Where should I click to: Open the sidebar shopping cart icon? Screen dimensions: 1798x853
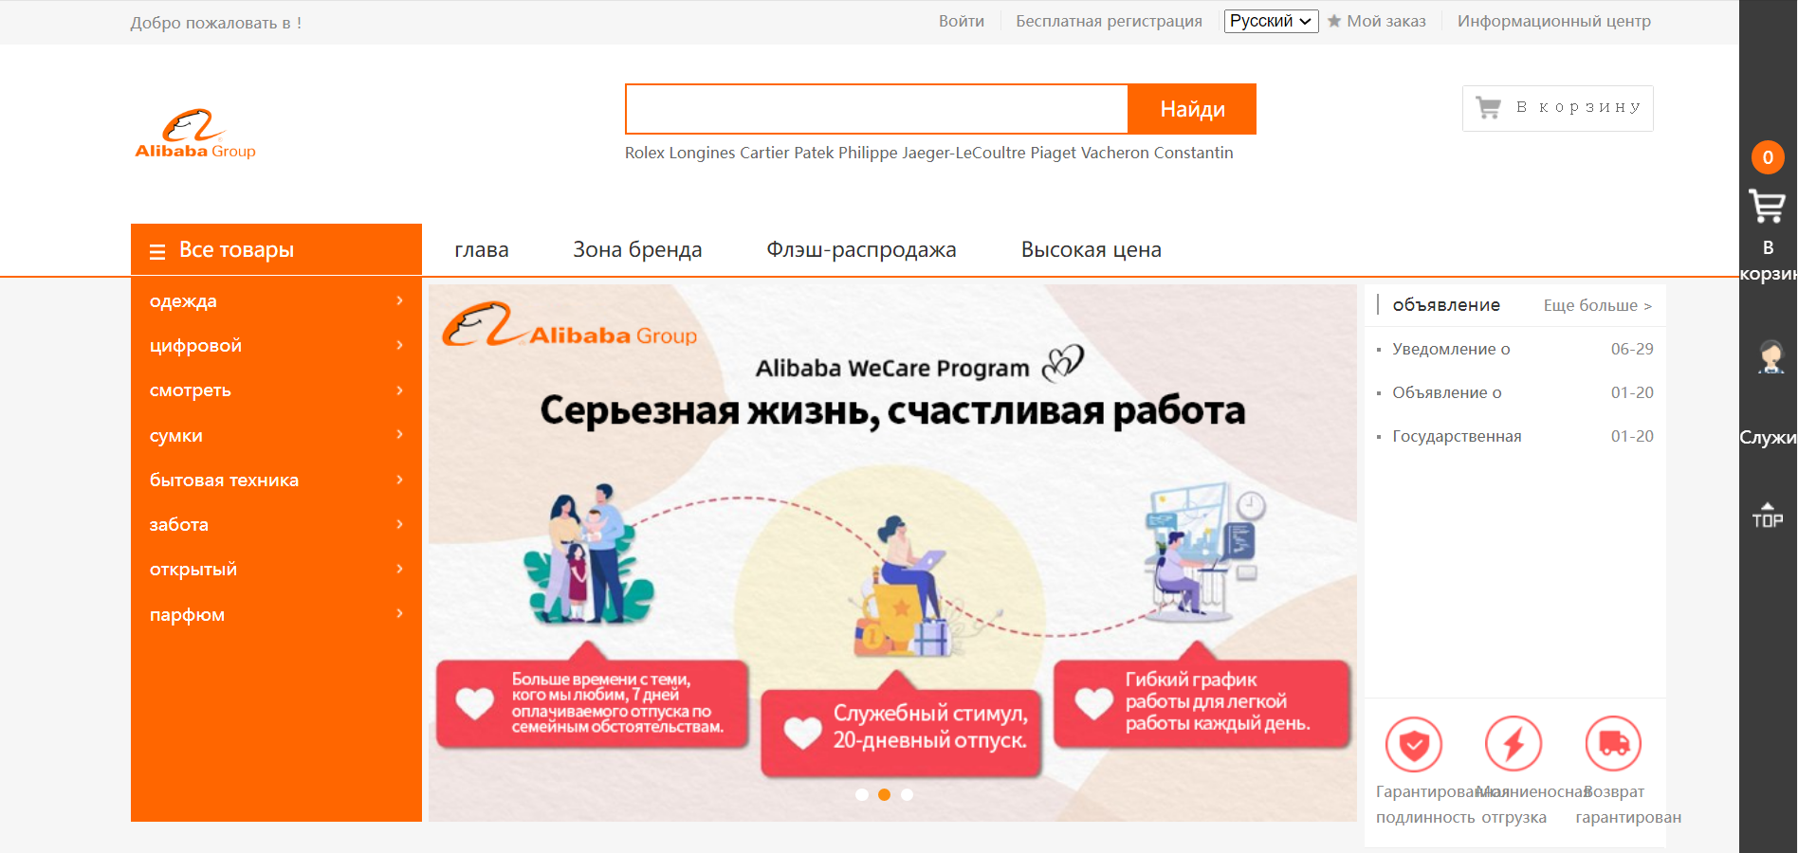tap(1768, 207)
